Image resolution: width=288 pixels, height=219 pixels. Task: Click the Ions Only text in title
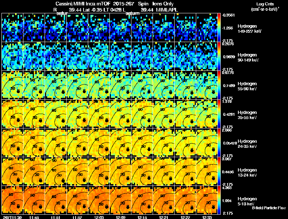(x=163, y=4)
